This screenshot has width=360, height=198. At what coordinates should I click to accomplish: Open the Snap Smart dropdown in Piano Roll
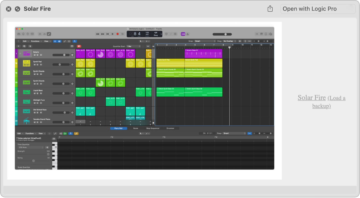tap(235, 133)
